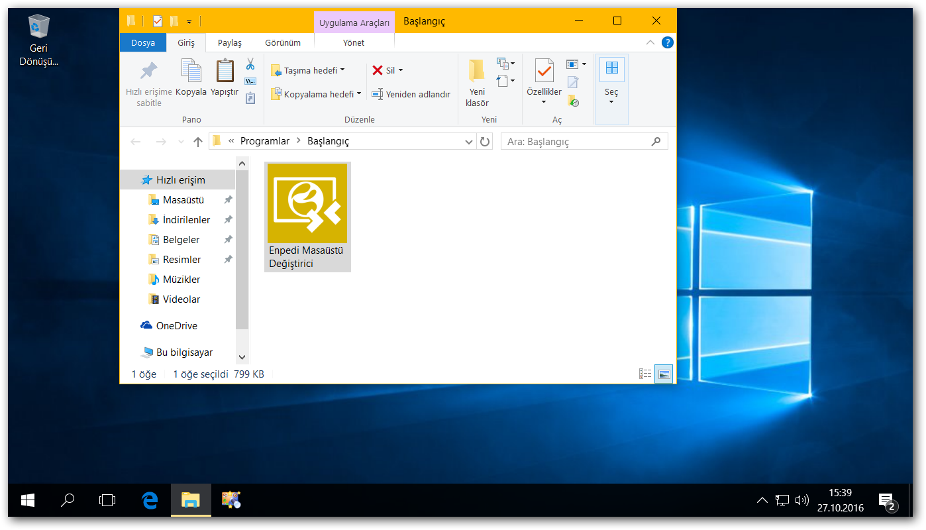Go up one folder level with arrow
Screen dimensions: 926x530
pos(197,141)
